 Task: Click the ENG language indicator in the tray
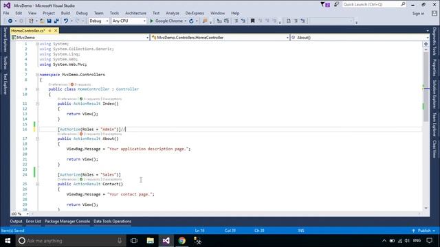click(x=417, y=241)
